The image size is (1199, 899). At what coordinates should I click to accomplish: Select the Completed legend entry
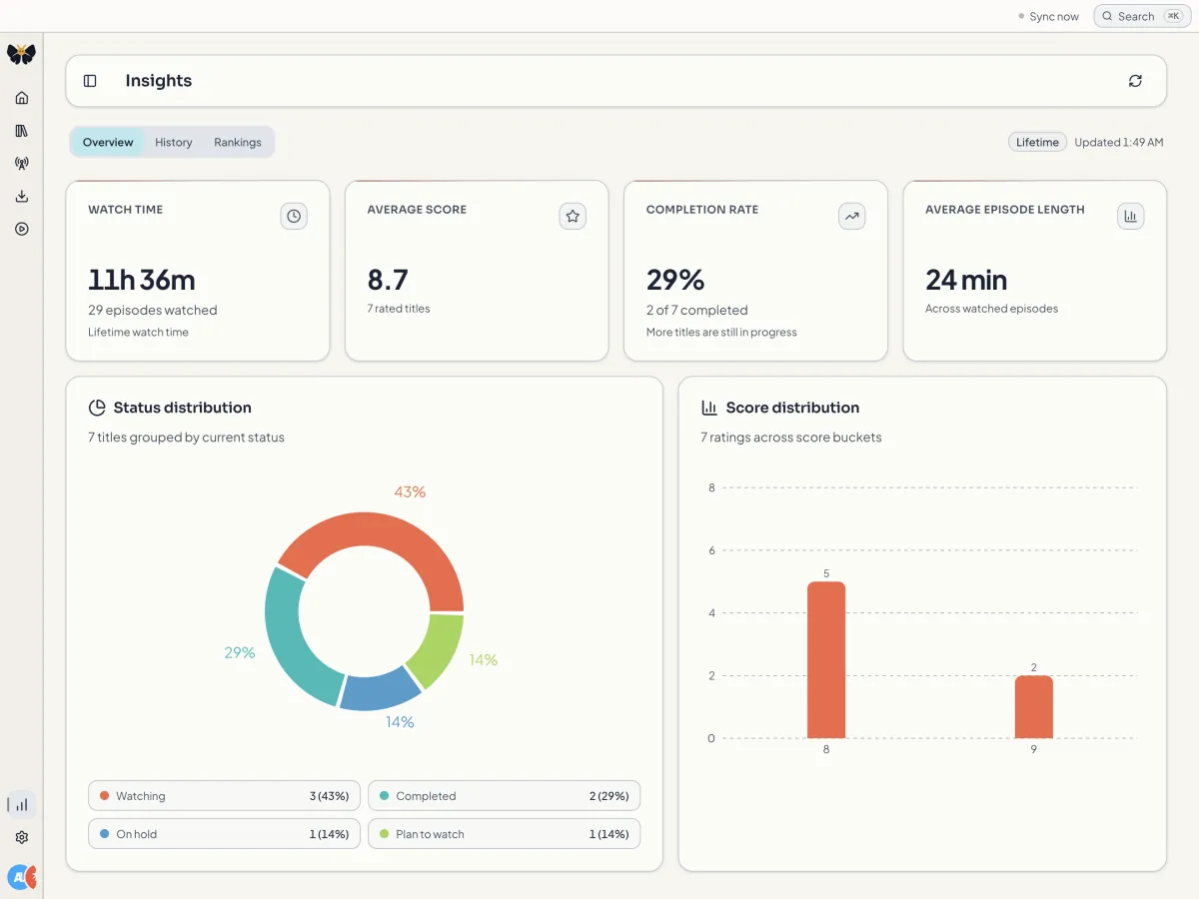tap(505, 796)
